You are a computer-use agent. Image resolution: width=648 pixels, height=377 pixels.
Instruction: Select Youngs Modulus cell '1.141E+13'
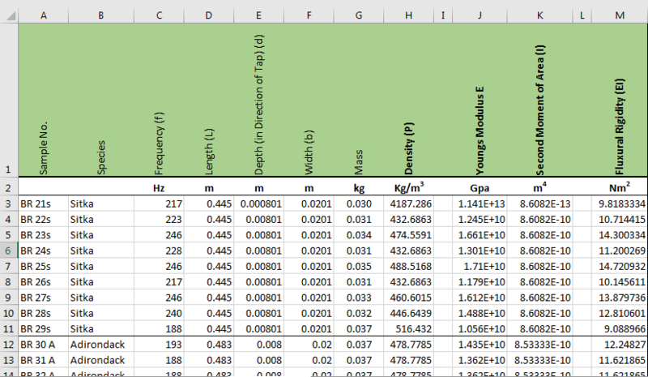click(x=480, y=204)
